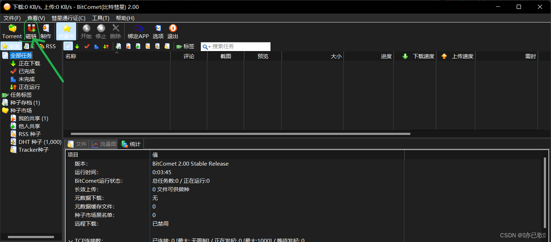Image resolution: width=551 pixels, height=242 pixels.
Task: Sort task list by 进度 column
Action: (x=369, y=56)
